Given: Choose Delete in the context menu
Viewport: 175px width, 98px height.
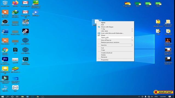Looking at the screenshot, I should point(115,55).
